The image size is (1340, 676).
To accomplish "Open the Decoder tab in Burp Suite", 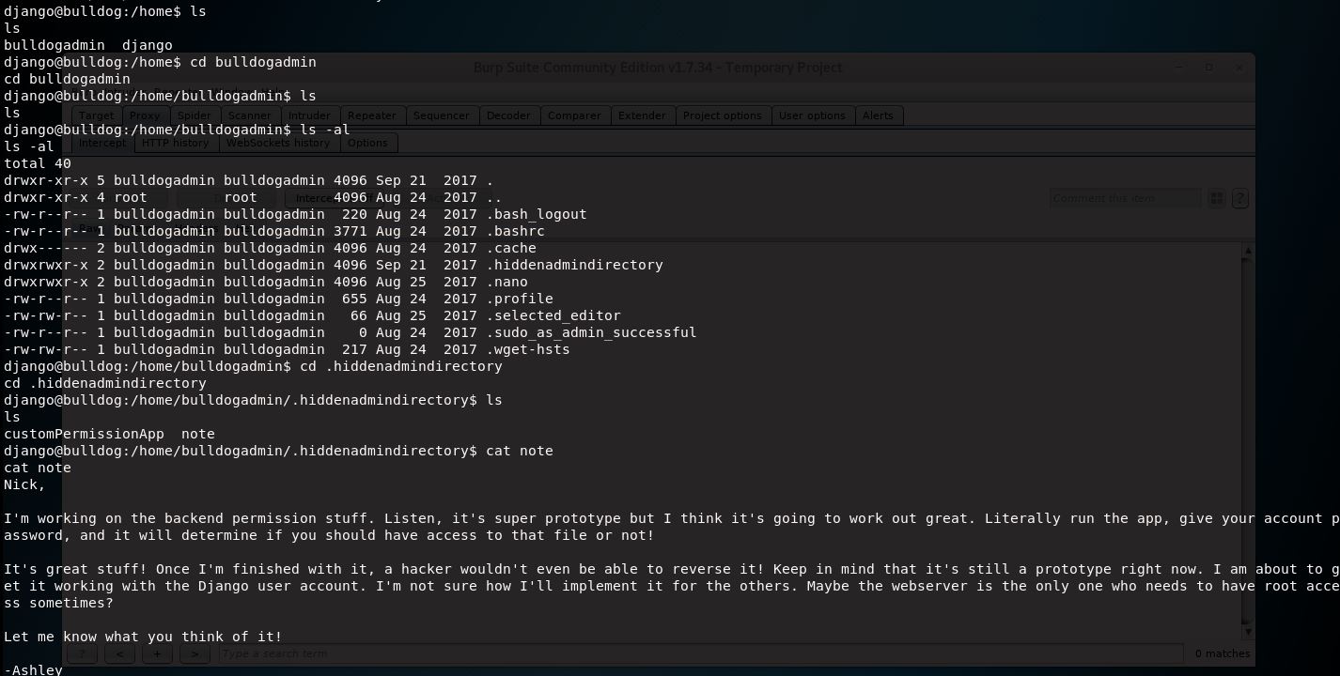I will pyautogui.click(x=508, y=115).
